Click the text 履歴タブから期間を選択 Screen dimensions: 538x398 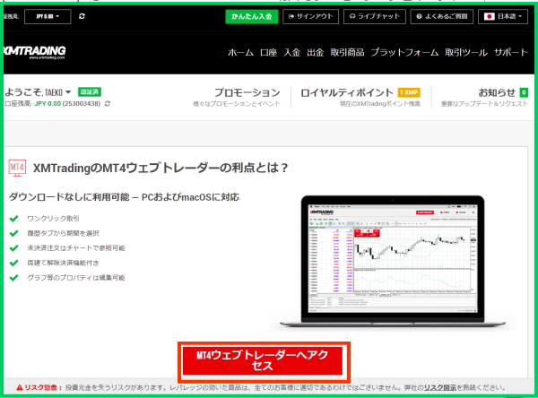pyautogui.click(x=63, y=233)
